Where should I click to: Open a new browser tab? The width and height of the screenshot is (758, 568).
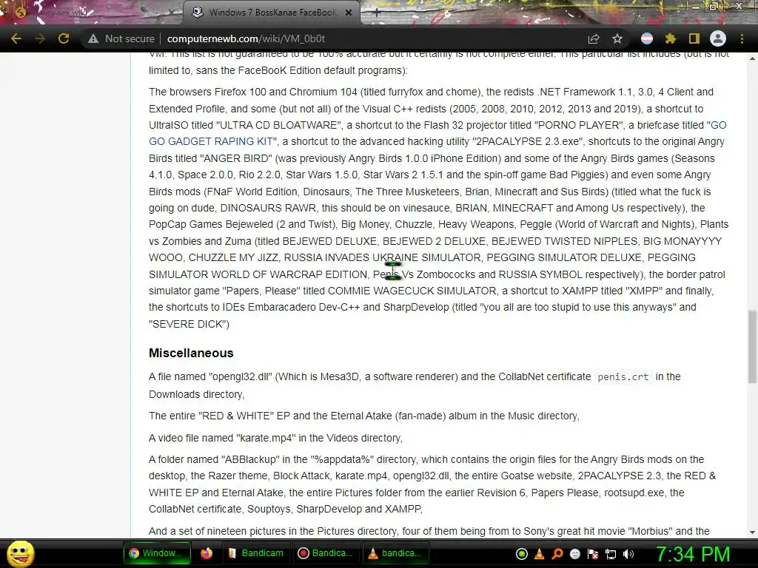click(377, 13)
